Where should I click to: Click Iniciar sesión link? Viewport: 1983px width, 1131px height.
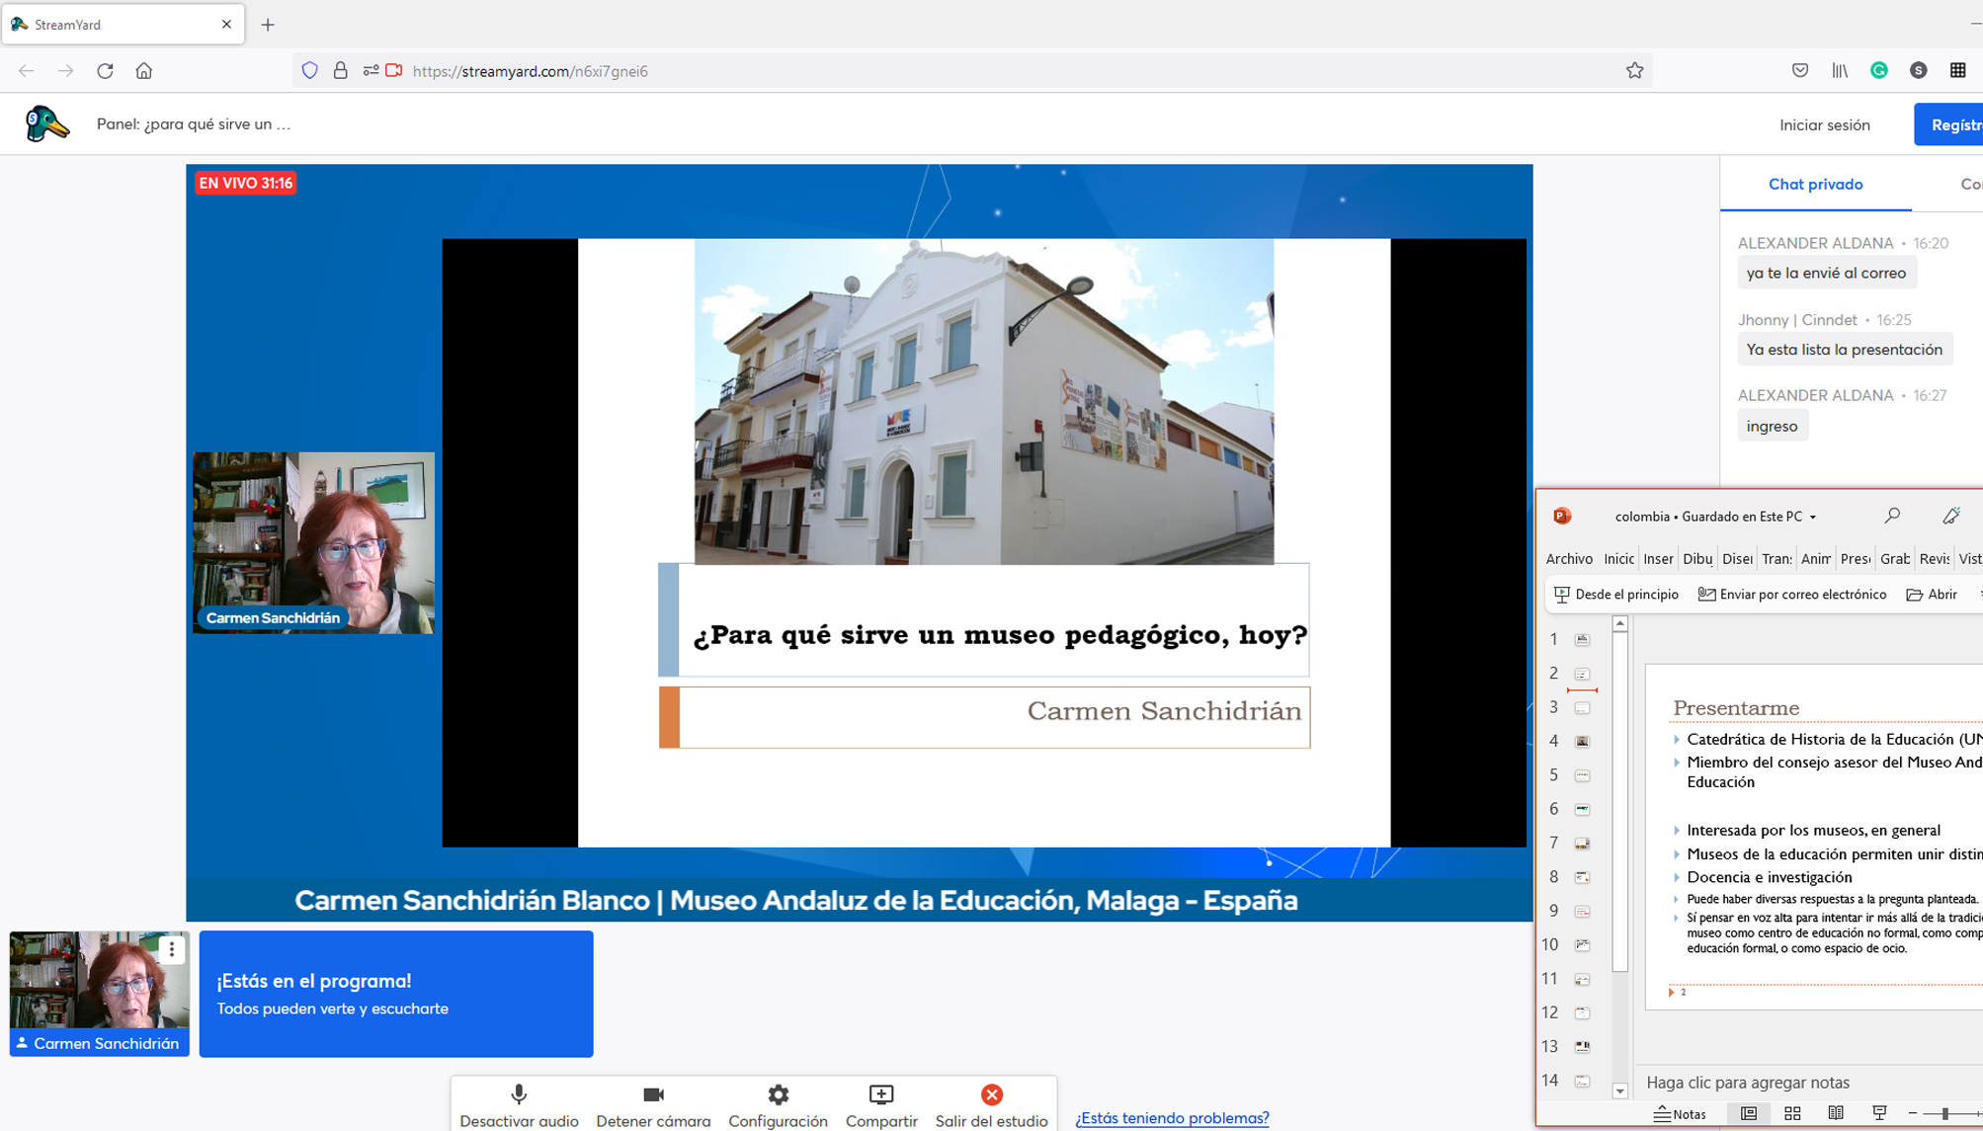pos(1824,124)
